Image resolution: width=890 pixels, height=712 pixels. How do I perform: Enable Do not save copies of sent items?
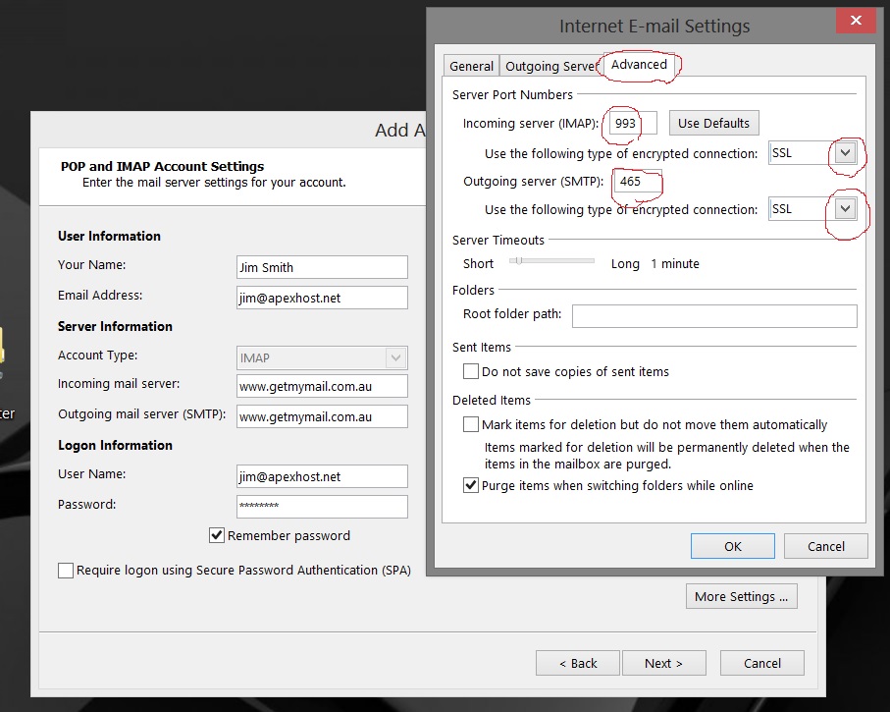[x=471, y=372]
